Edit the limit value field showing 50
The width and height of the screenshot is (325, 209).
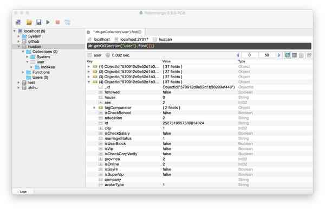[x=266, y=55]
